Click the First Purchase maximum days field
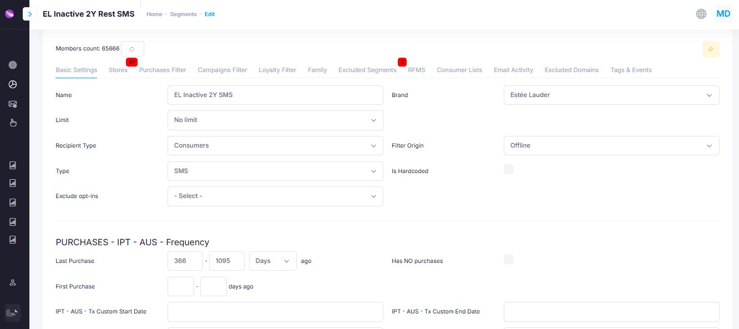Screen dimensions: 739x329 pos(214,286)
